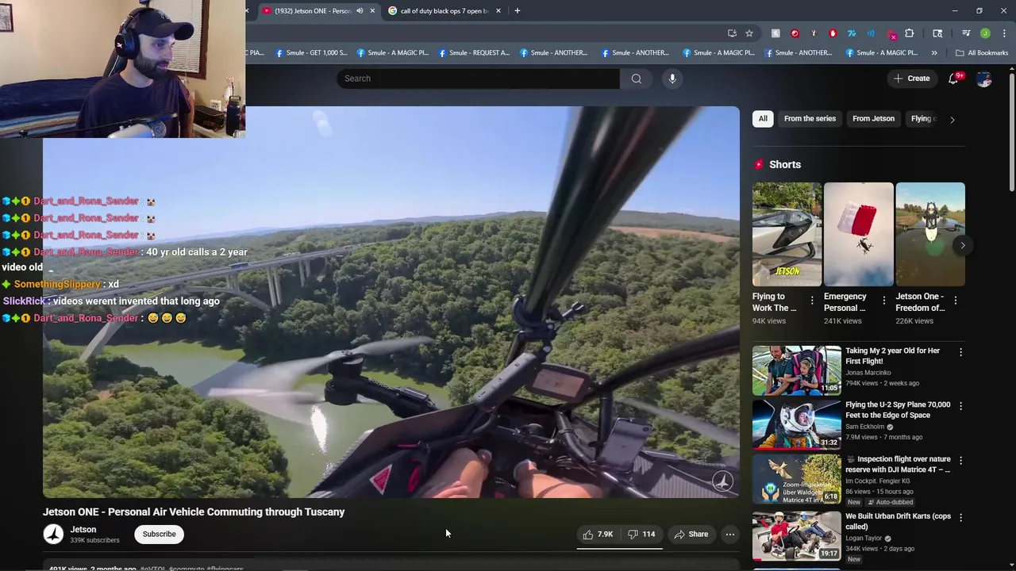Click into the YouTube Search field
The image size is (1016, 571).
point(478,79)
